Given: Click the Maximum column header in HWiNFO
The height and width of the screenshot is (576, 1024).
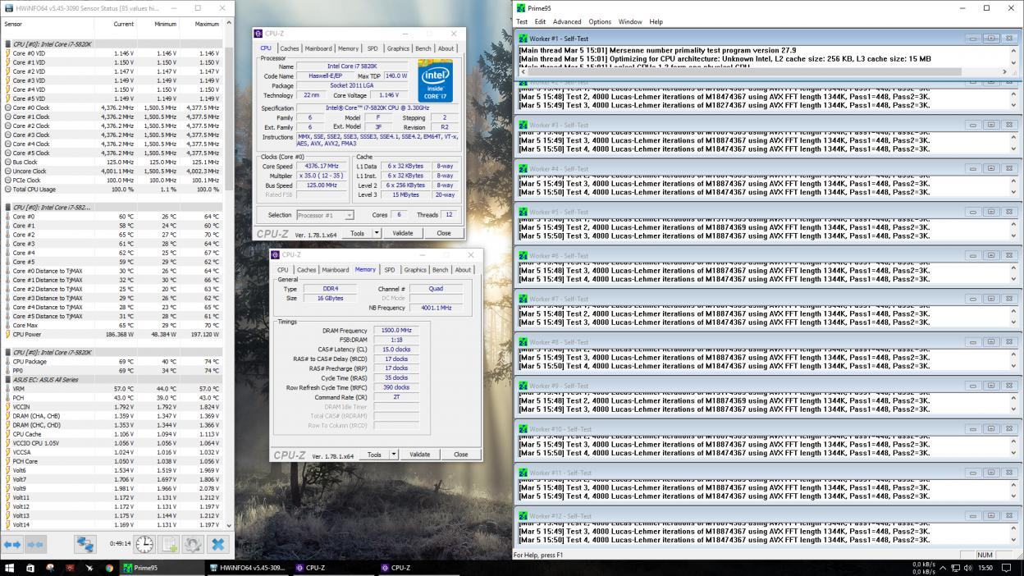Looking at the screenshot, I should [x=207, y=25].
